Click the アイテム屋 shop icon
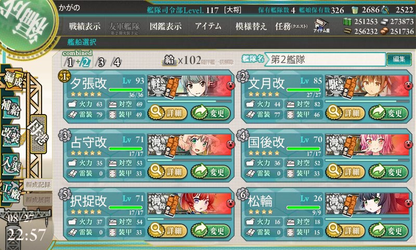 click(321, 26)
